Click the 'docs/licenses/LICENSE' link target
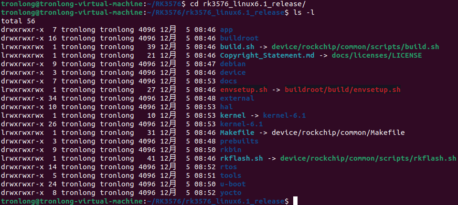 377,55
